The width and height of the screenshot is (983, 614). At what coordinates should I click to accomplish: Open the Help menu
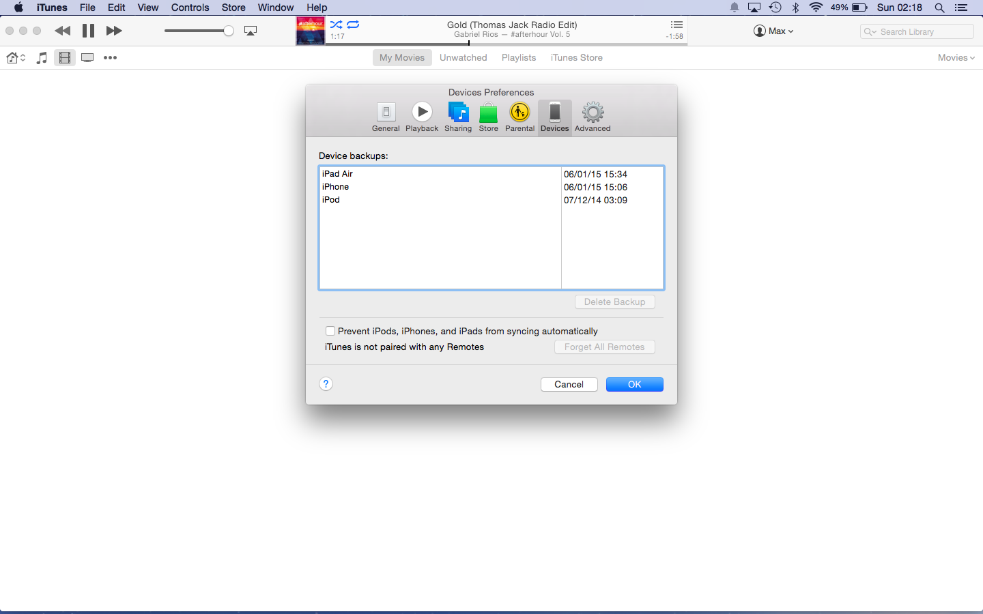click(x=317, y=8)
